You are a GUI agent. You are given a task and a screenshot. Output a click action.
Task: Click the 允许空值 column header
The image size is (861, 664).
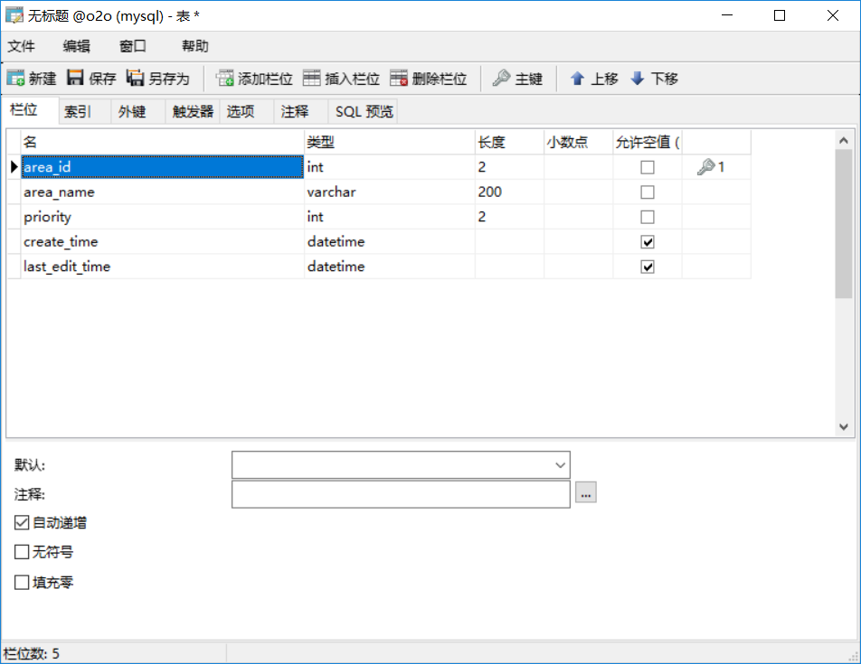click(x=648, y=142)
